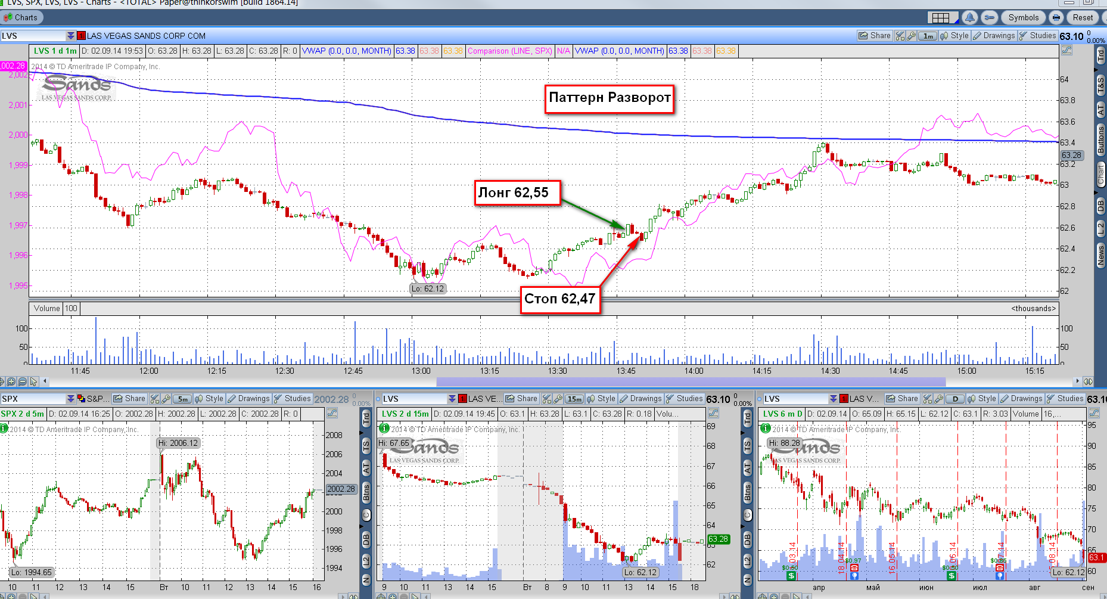This screenshot has width=1107, height=599.
Task: Click the 'Lo: 62.12' bubble on main chart
Action: [428, 288]
